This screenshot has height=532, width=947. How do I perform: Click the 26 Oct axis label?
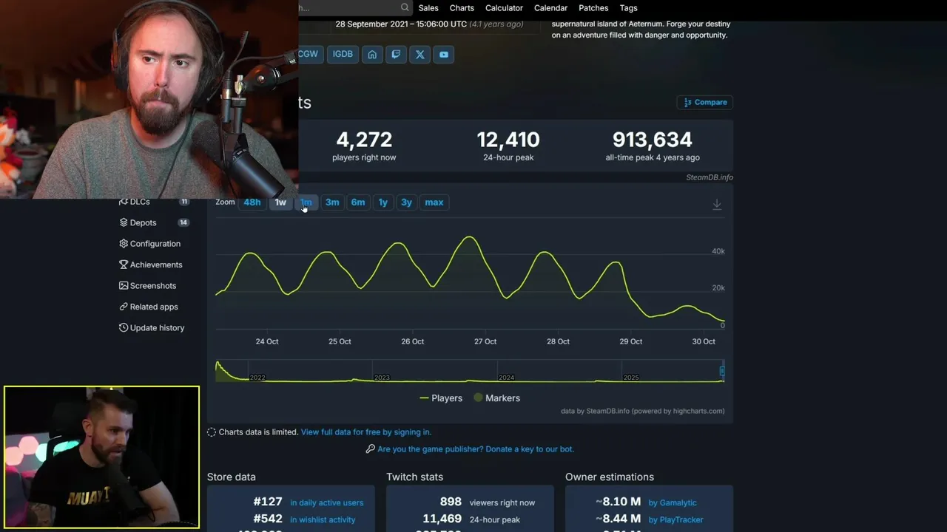(412, 341)
